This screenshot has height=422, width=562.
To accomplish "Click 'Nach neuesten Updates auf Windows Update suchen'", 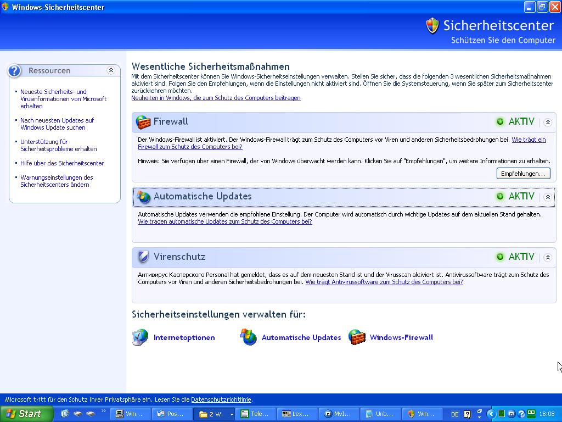I will [x=57, y=124].
